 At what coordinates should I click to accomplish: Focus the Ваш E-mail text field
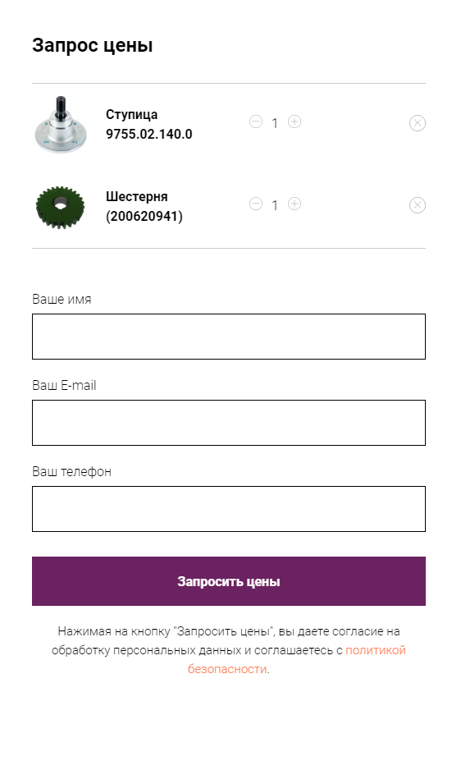pyautogui.click(x=229, y=423)
